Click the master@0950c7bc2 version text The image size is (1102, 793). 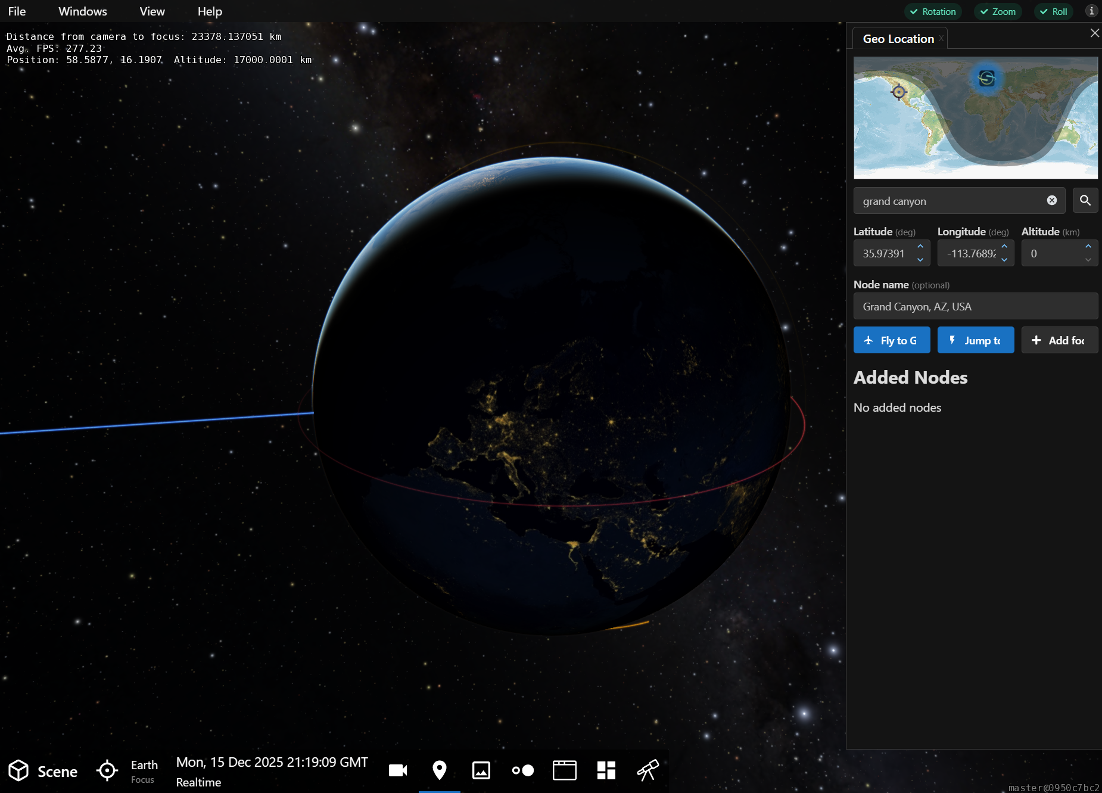[x=1054, y=787]
